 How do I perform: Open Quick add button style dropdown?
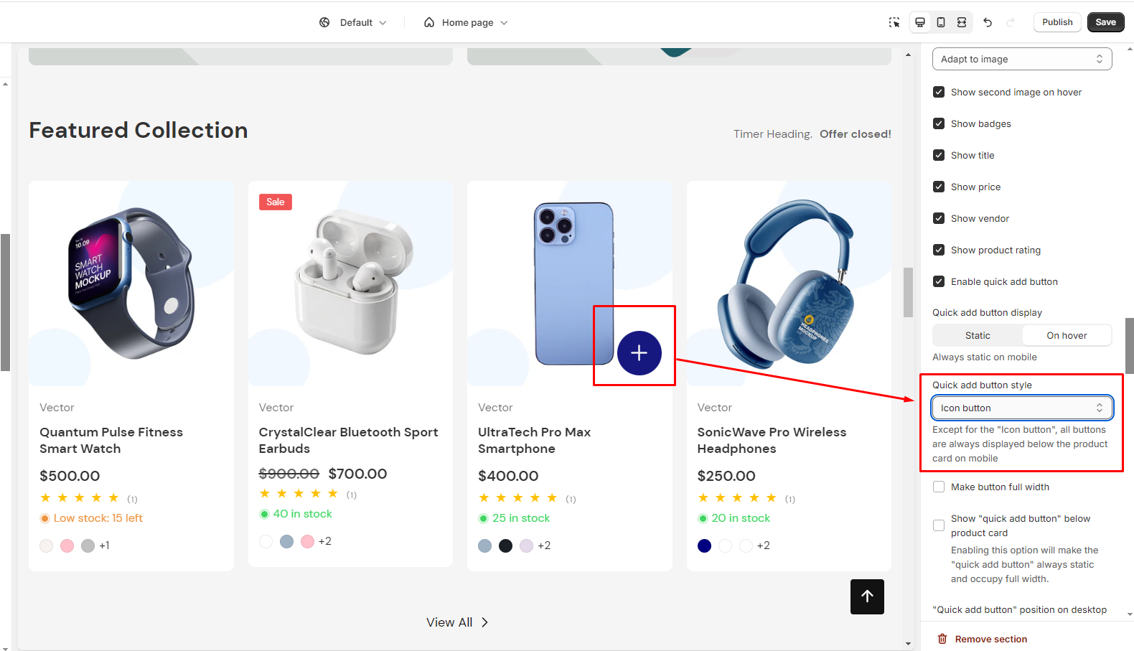click(1021, 408)
